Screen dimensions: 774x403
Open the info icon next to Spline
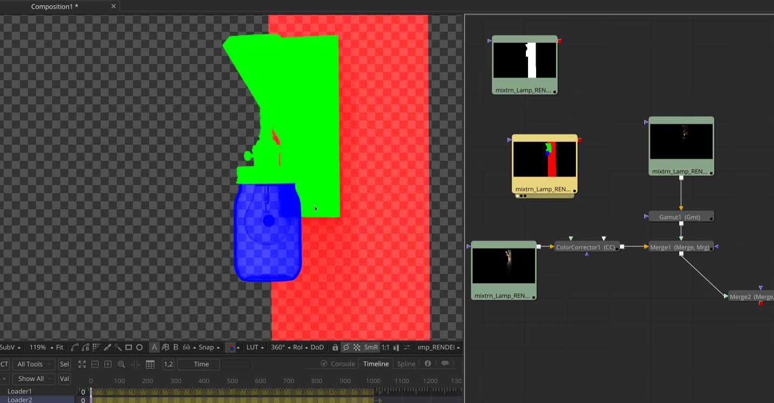click(x=428, y=364)
